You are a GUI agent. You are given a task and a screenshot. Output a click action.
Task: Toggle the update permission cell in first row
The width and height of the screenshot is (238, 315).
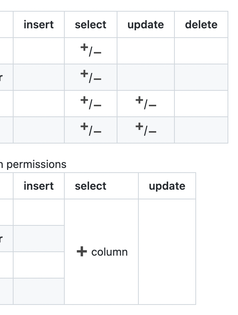tap(146, 51)
